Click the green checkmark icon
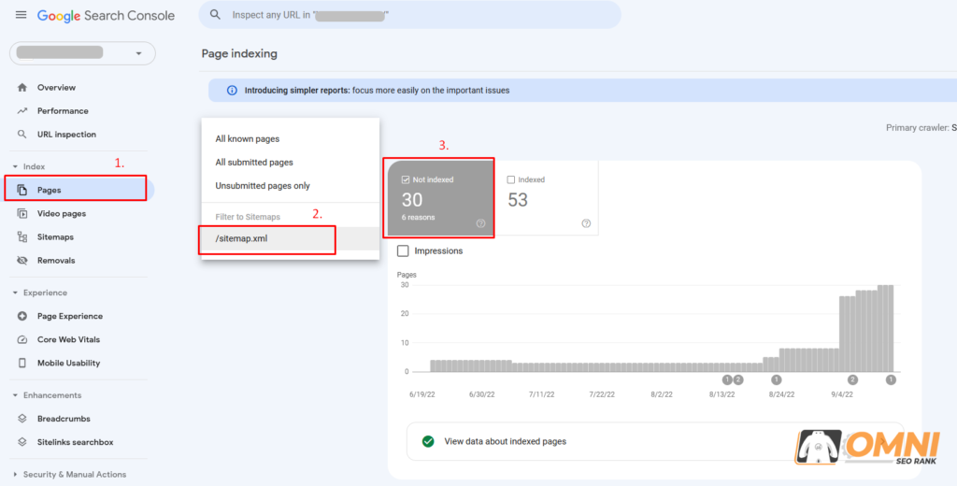The height and width of the screenshot is (486, 957). (428, 441)
